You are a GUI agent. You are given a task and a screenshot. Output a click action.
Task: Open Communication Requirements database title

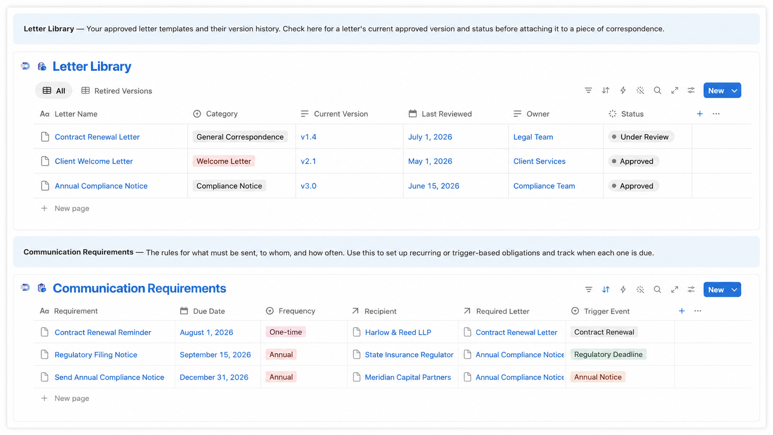click(x=140, y=288)
